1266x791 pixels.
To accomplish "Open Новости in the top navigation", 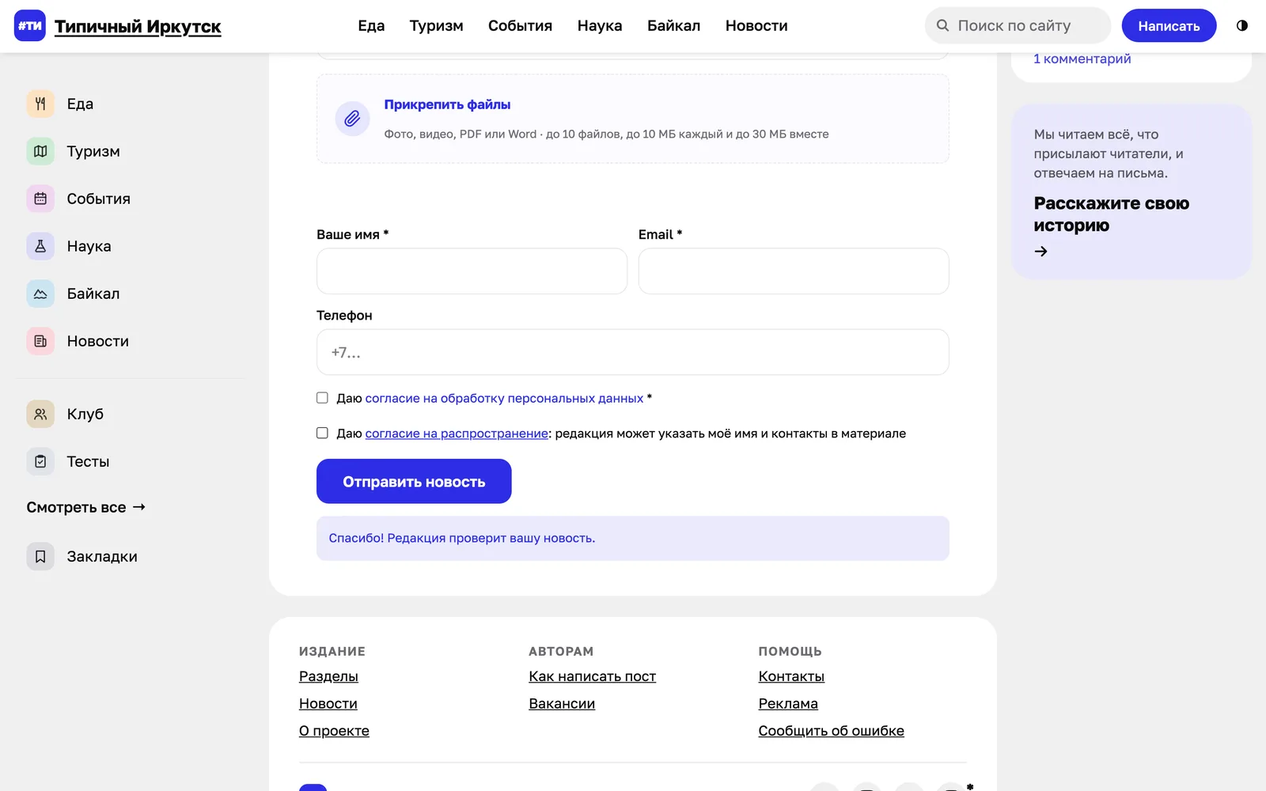I will click(x=756, y=25).
